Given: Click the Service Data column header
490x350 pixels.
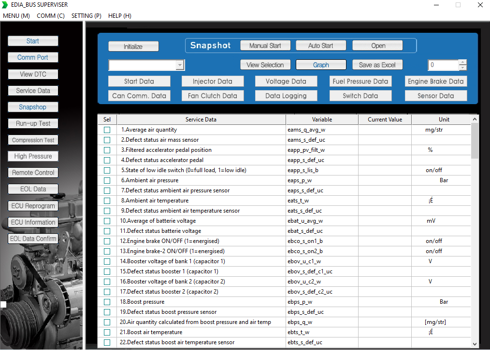Looking at the screenshot, I should coord(201,120).
